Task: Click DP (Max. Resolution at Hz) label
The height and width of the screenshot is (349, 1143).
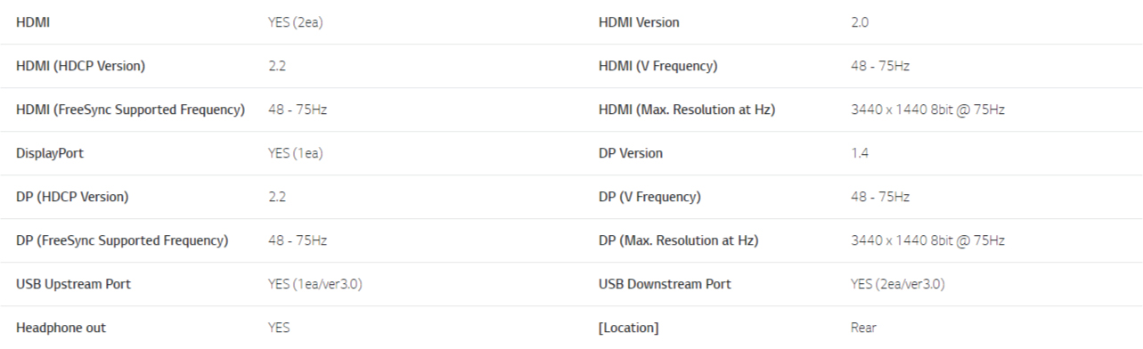Action: 679,240
